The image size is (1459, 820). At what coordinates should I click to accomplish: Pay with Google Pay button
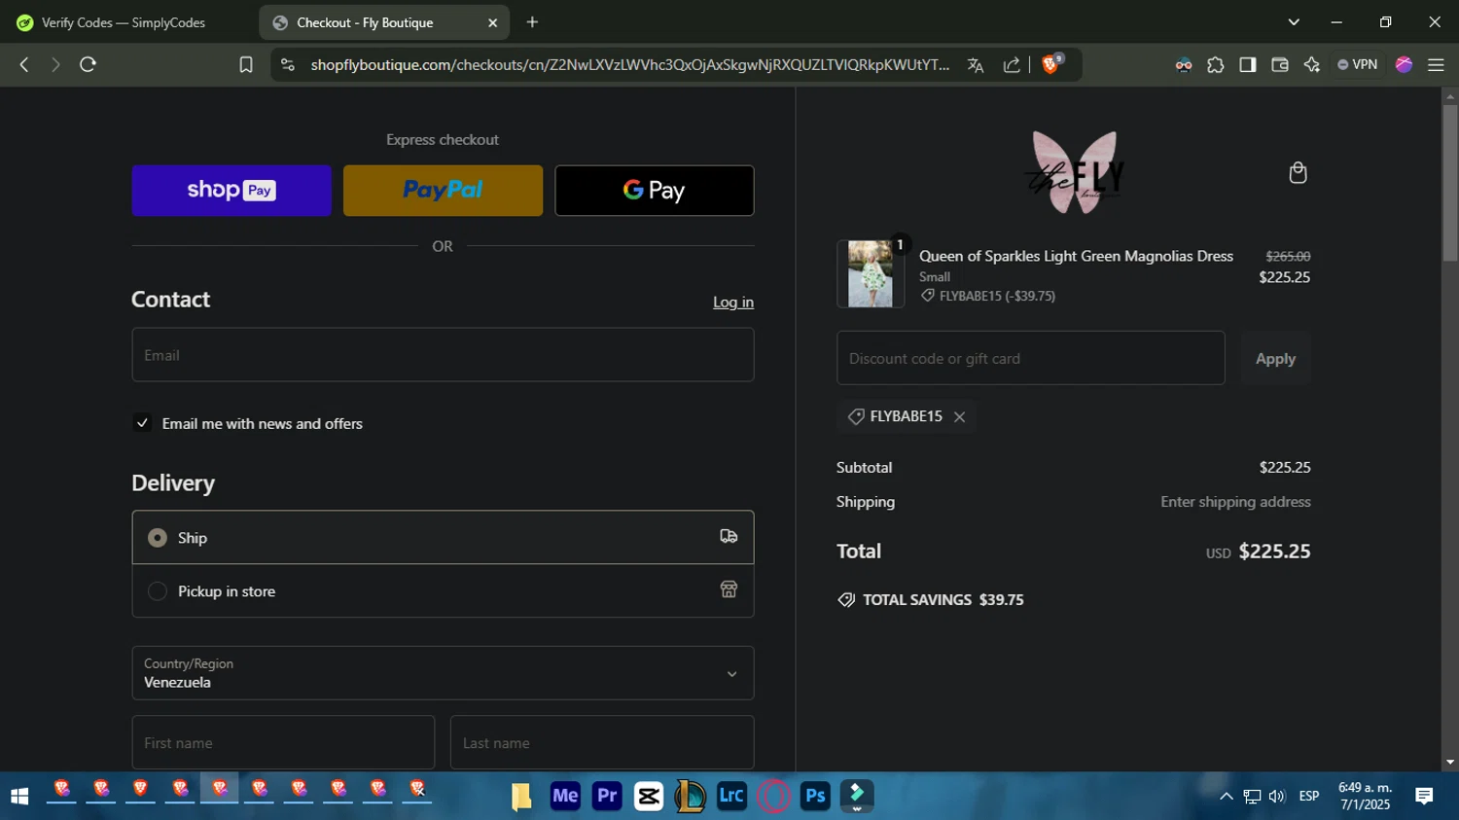pos(655,191)
